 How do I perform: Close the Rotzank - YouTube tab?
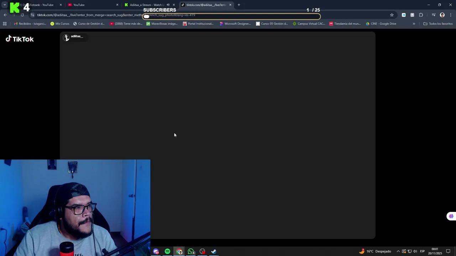(x=61, y=5)
